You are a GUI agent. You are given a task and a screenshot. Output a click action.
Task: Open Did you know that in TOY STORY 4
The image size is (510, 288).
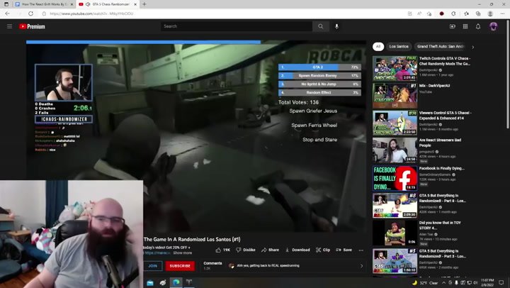point(395,233)
